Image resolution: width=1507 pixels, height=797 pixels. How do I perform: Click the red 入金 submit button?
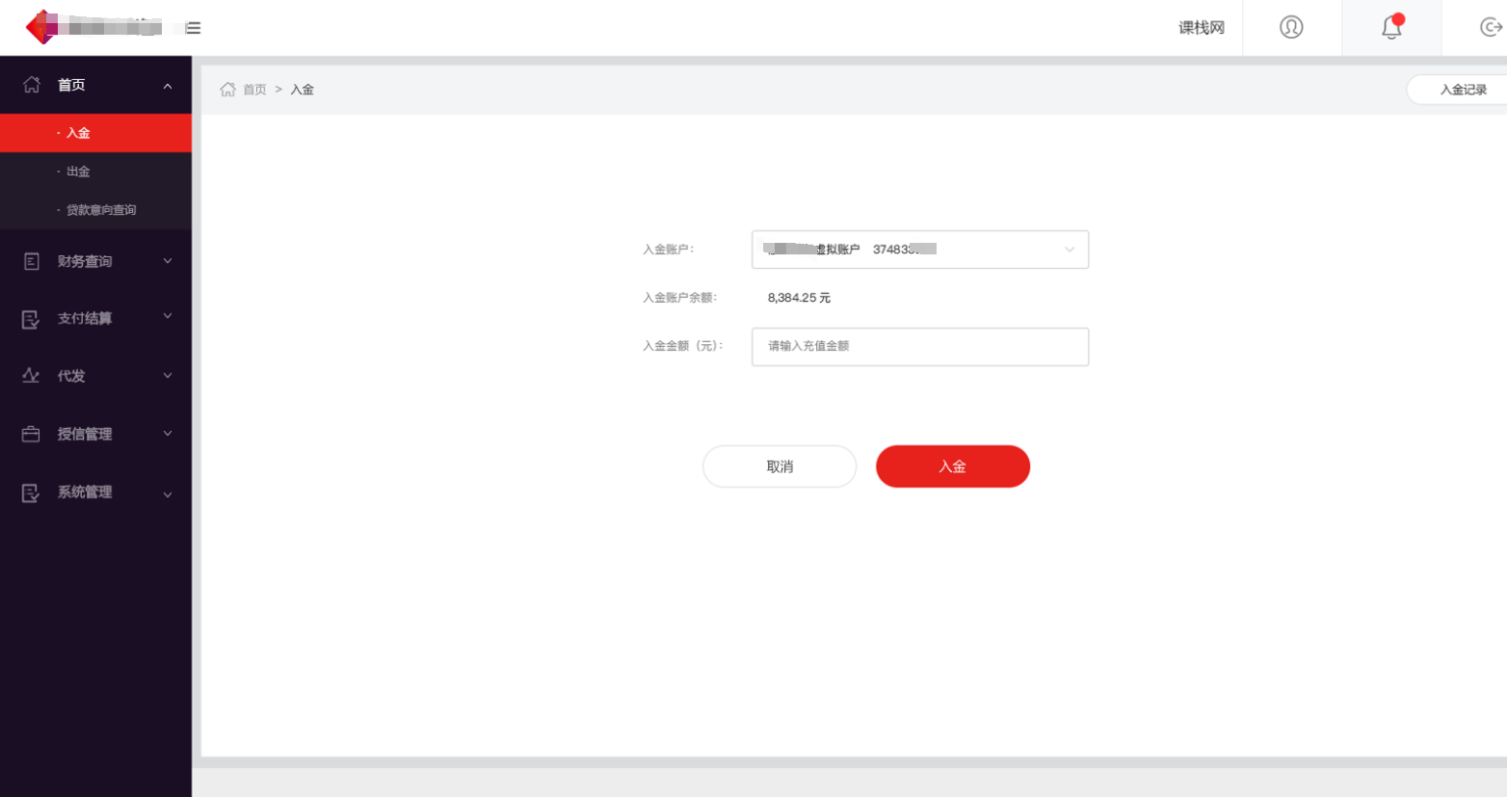pos(953,466)
